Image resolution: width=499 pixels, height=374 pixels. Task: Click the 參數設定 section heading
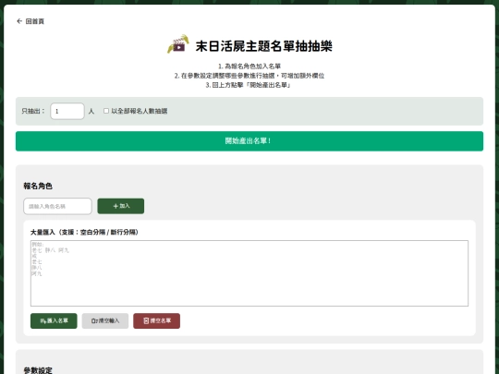(38, 370)
